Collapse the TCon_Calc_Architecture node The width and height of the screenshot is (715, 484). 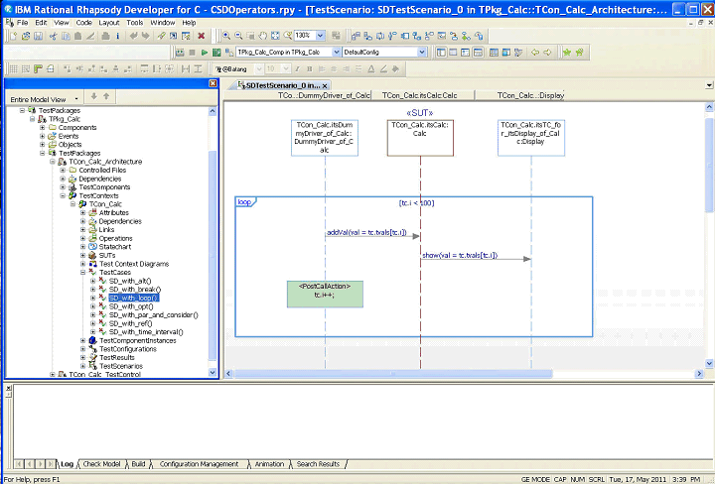[x=53, y=162]
